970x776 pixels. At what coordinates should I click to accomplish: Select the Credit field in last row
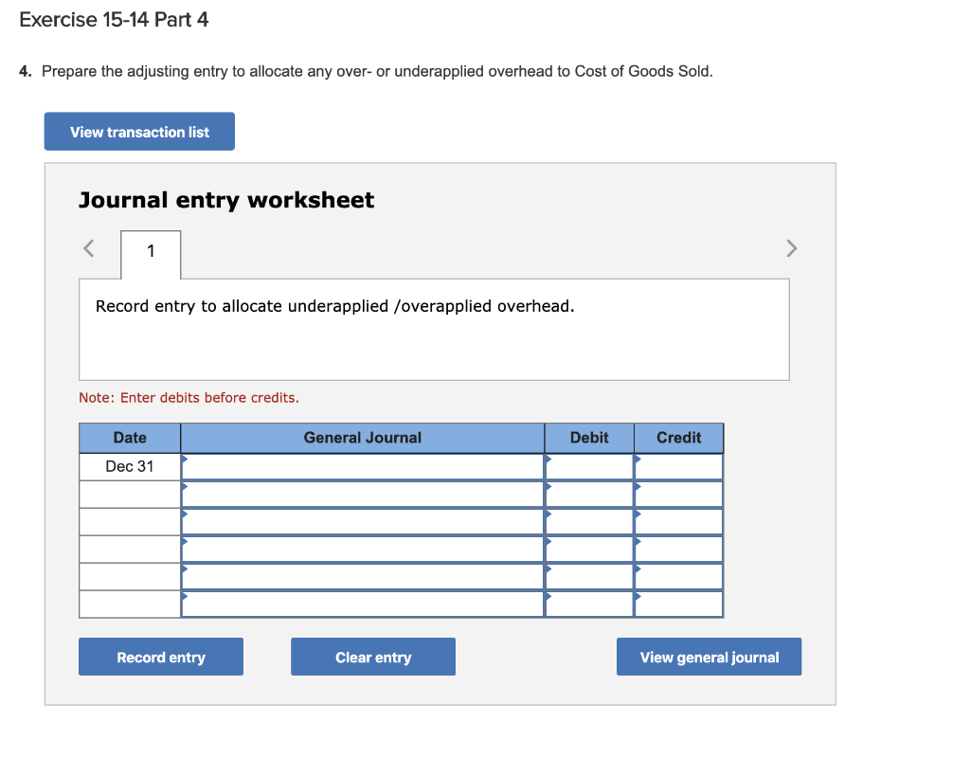coord(678,604)
